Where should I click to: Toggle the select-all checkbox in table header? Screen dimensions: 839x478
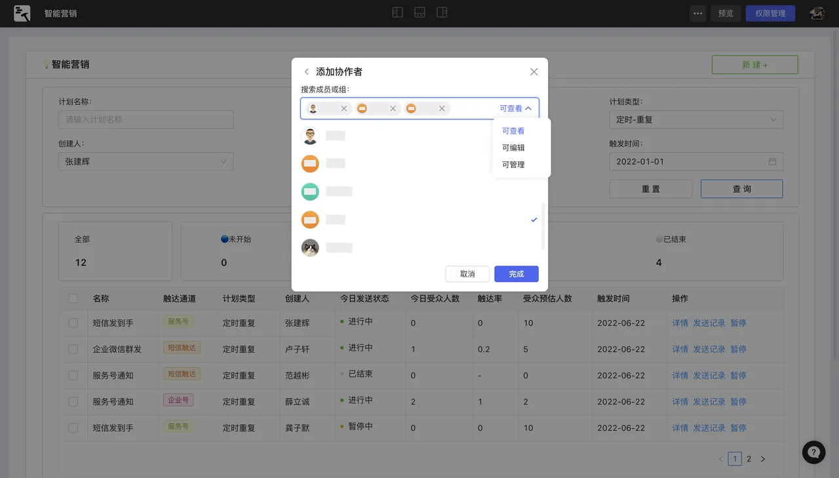[x=73, y=298]
